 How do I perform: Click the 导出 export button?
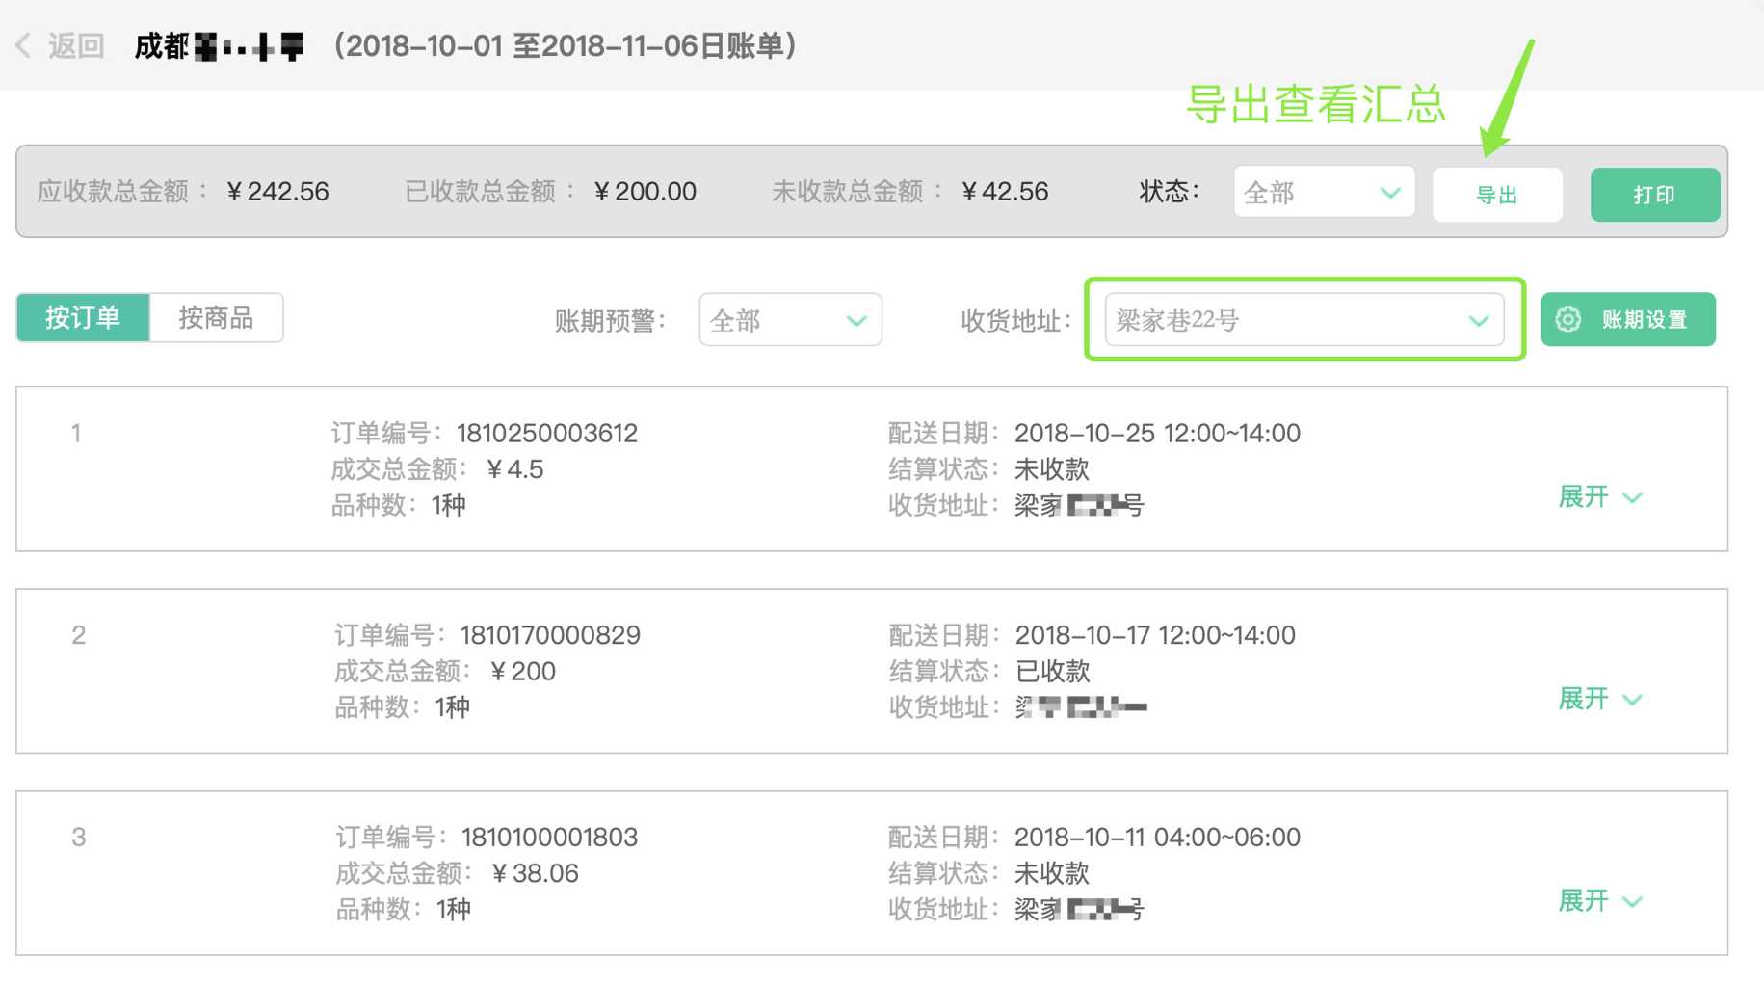point(1496,195)
